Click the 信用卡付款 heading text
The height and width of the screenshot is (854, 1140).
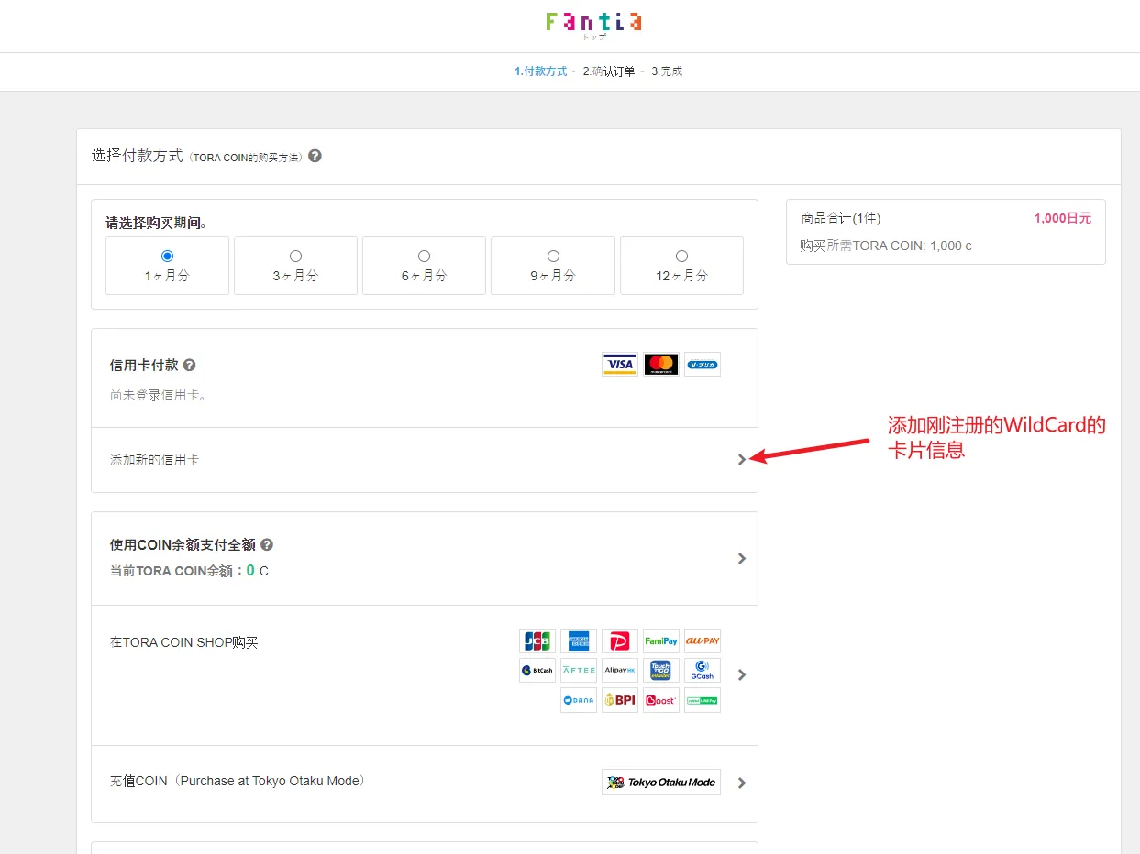pyautogui.click(x=144, y=365)
